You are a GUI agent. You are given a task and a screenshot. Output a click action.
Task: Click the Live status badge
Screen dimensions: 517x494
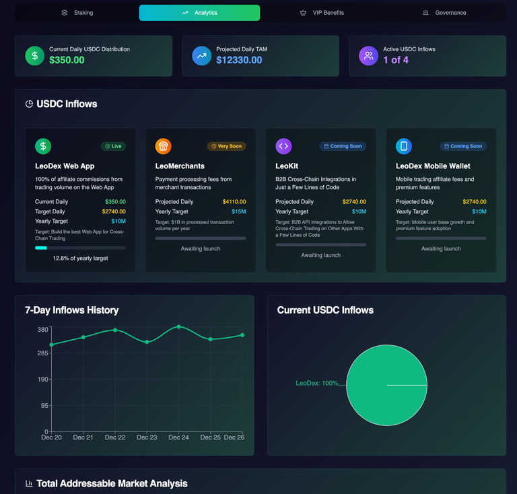(x=113, y=146)
